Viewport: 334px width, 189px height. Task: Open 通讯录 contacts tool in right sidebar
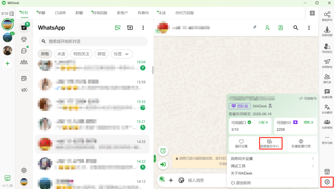pos(327,79)
